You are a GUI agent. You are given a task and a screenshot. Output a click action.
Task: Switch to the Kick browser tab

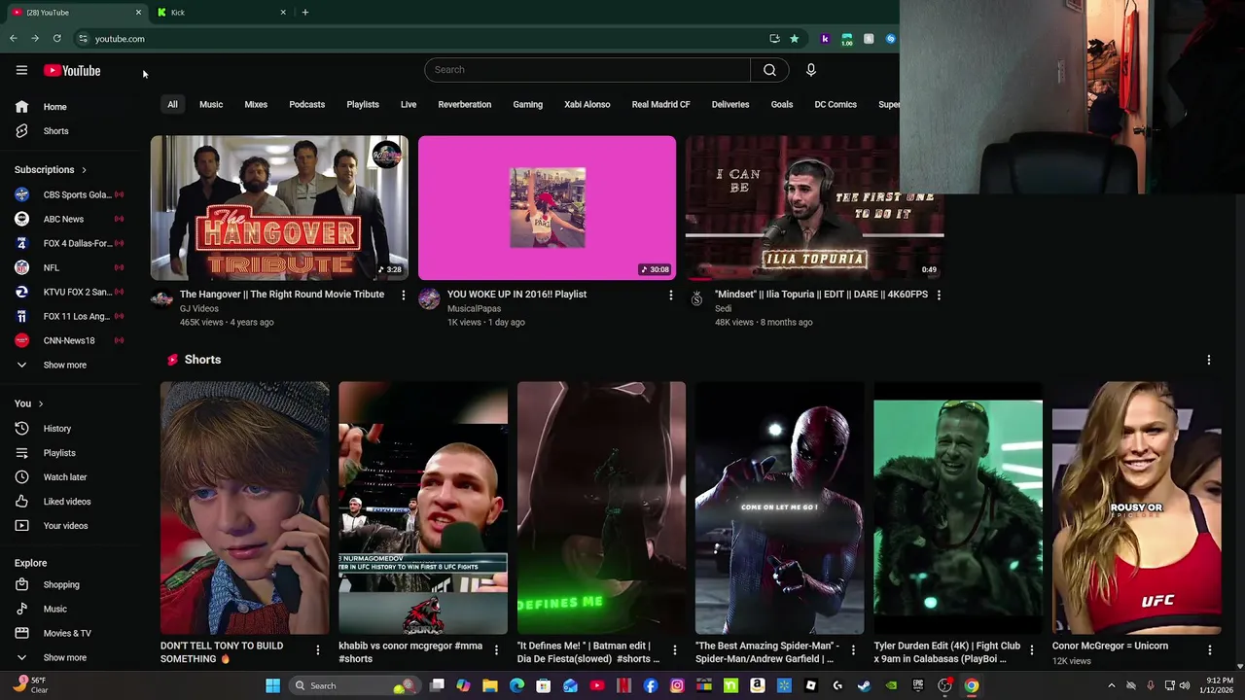point(224,13)
